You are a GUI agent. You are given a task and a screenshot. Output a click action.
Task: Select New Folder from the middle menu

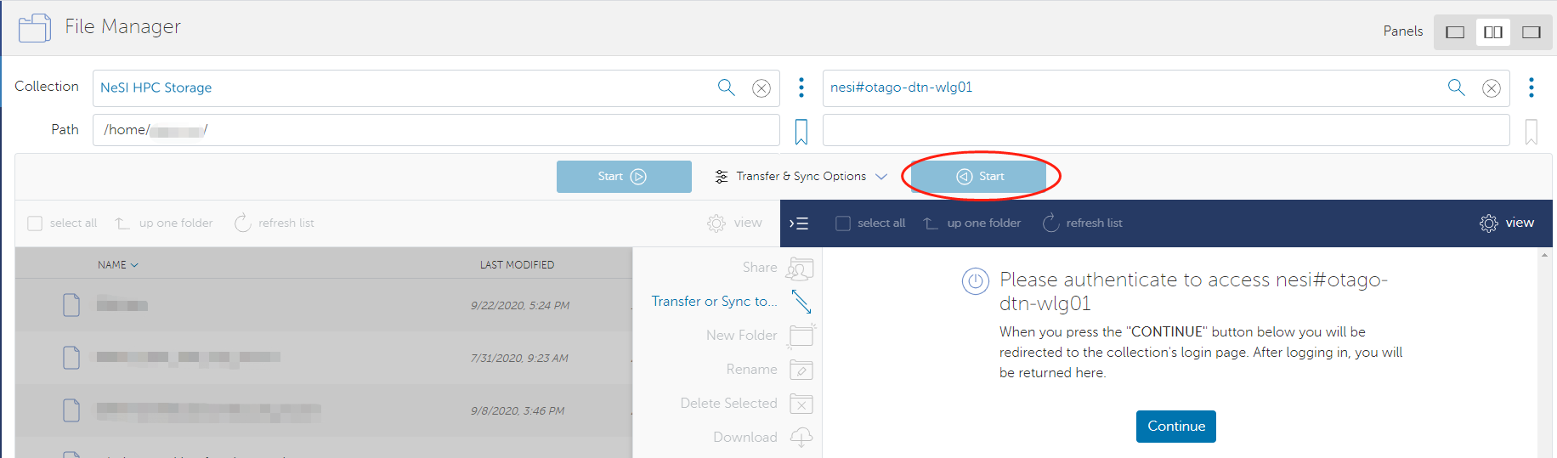click(741, 335)
